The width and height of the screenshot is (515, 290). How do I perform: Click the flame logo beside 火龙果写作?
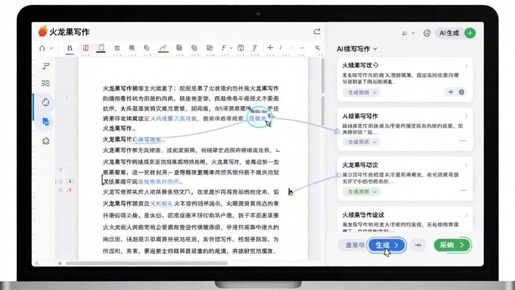click(x=43, y=31)
